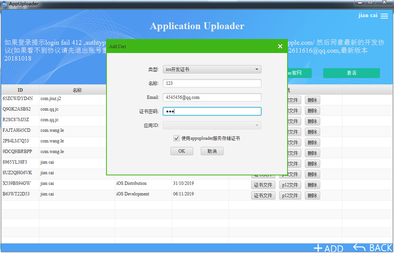Close the Add Cert dialog with X
This screenshot has height=253, width=394.
[280, 46]
